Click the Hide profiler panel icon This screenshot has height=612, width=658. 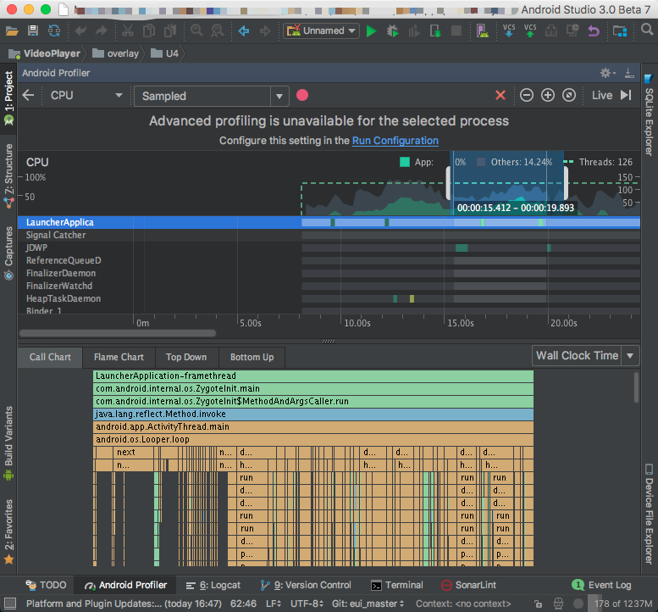pyautogui.click(x=629, y=73)
